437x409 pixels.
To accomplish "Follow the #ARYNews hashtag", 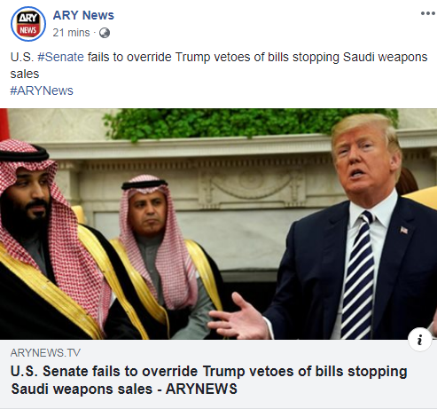I will point(42,90).
